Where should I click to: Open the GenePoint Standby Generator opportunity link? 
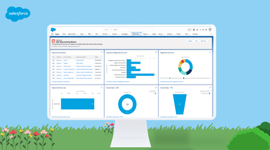[84, 76]
